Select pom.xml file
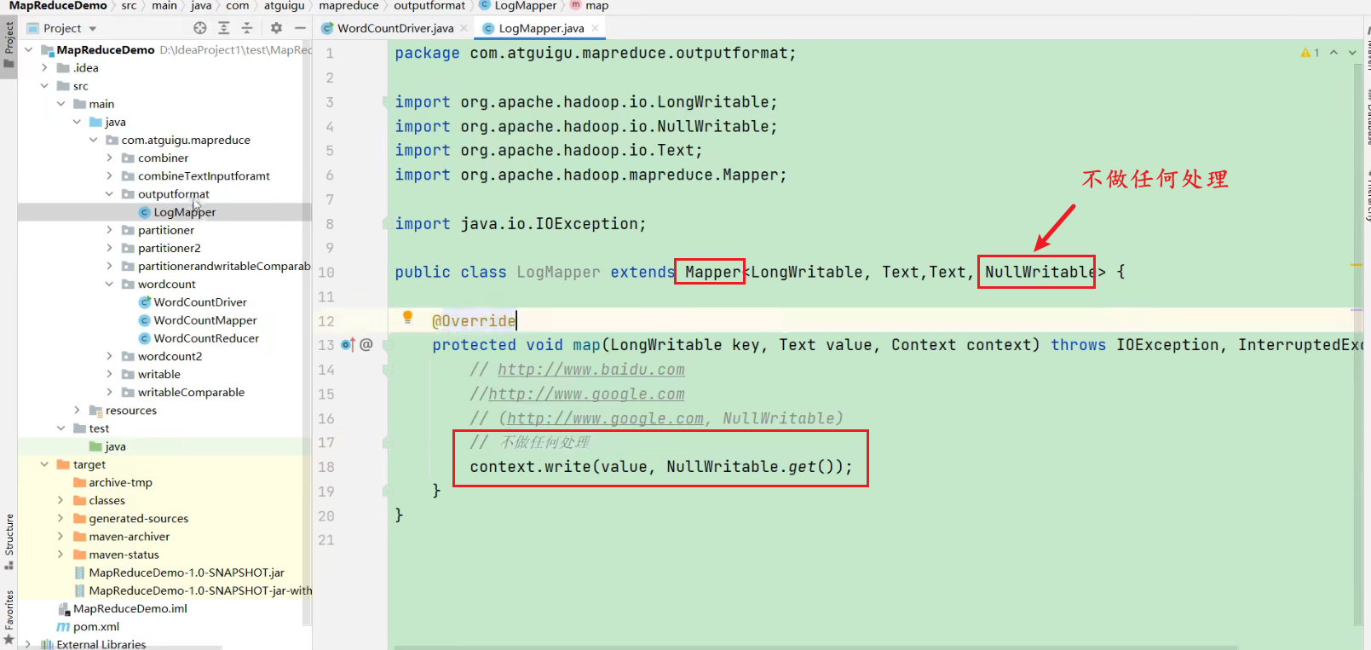Viewport: 1371px width, 650px height. pyautogui.click(x=95, y=626)
